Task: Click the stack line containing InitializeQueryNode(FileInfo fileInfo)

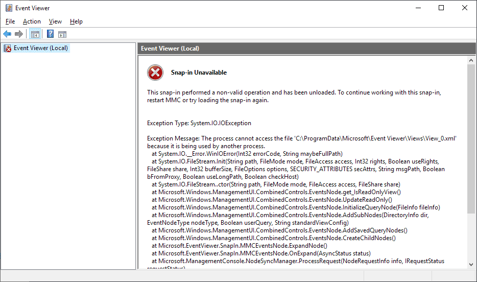Action: click(296, 207)
